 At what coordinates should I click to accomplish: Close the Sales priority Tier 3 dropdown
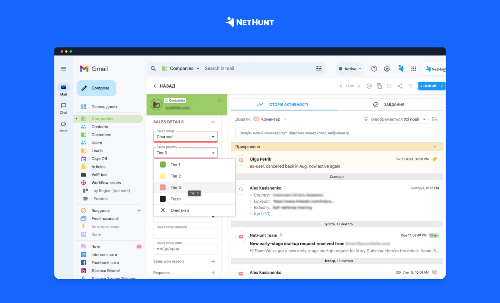coord(185,153)
